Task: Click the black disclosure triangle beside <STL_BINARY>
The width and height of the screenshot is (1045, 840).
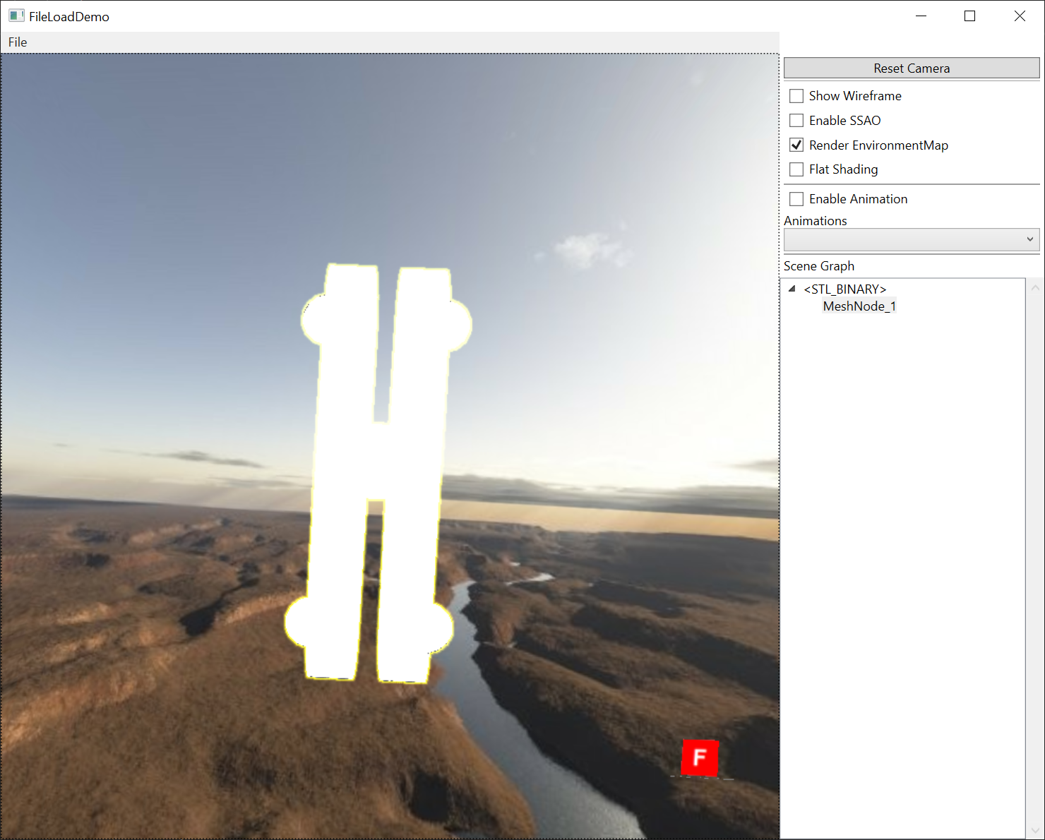Action: coord(792,289)
